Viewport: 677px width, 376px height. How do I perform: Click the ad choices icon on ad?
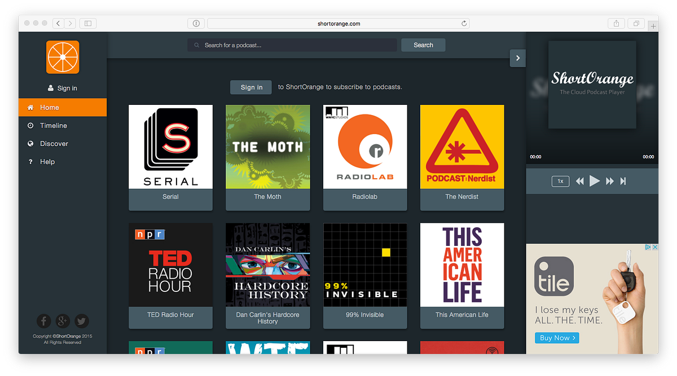(649, 247)
